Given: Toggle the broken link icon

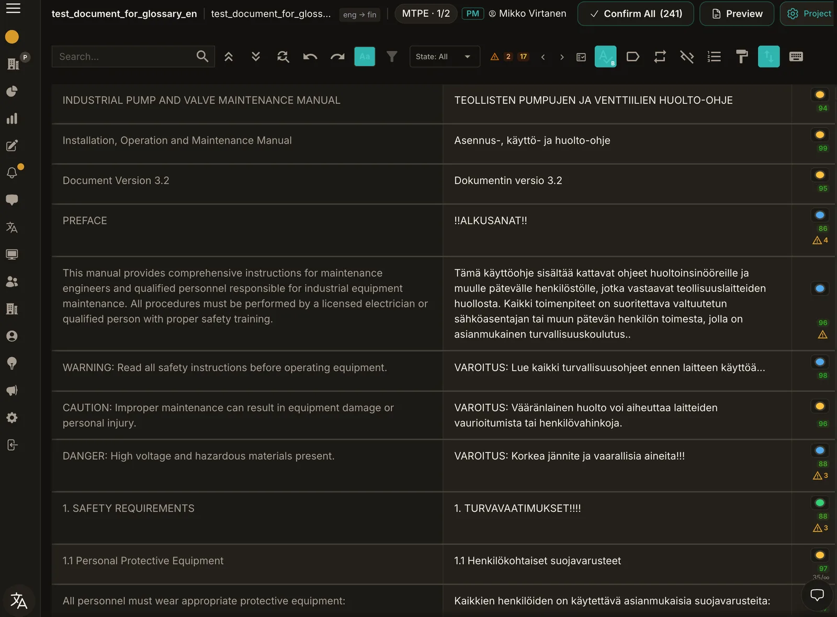Looking at the screenshot, I should point(687,56).
